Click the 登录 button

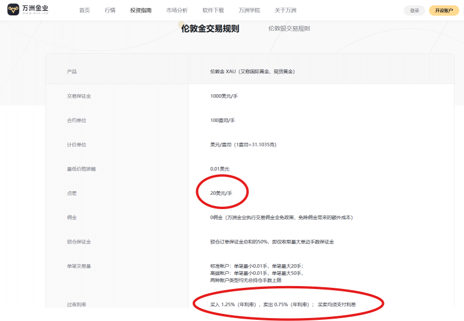[x=414, y=11]
